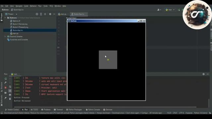
Task: Open the Code menu
Action: pos(26,6)
